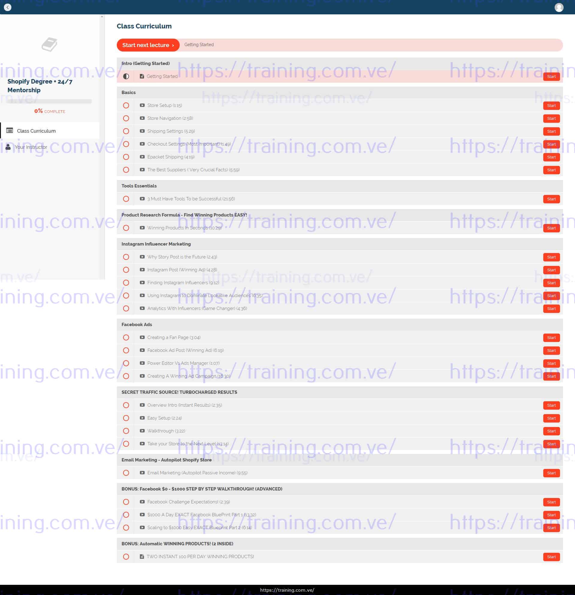Click the course book icon in sidebar
The height and width of the screenshot is (595, 575).
tap(49, 44)
